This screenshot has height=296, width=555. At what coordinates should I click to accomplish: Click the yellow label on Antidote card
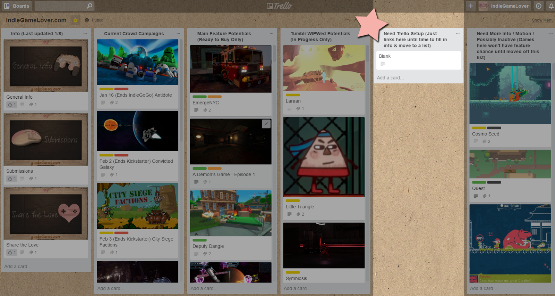106,89
